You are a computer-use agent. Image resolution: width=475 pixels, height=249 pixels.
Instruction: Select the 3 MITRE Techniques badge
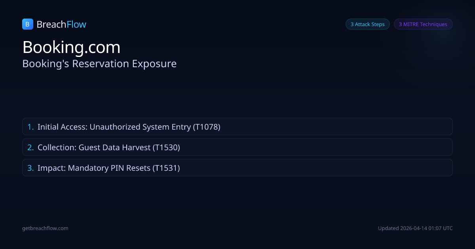coord(423,24)
